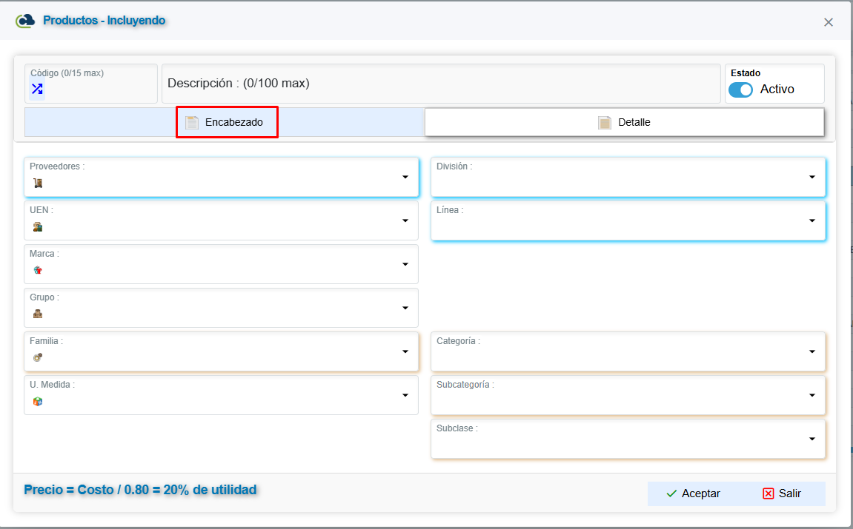
Task: Switch to the Encabezado tab
Action: 225,122
